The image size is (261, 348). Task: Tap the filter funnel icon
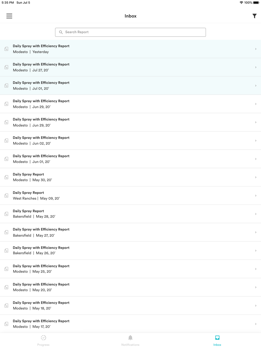(254, 16)
